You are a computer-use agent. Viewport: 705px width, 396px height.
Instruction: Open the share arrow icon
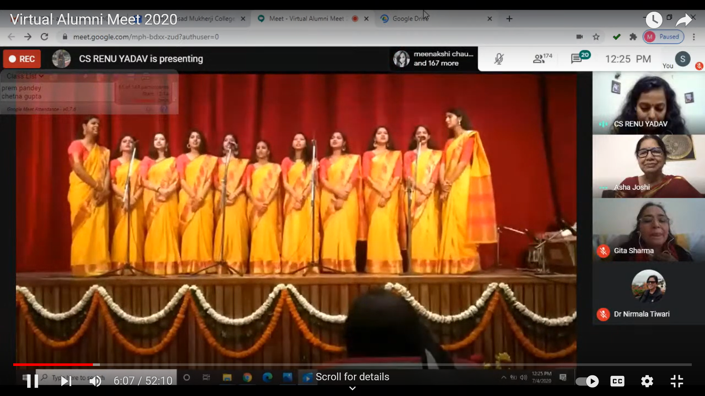684,20
